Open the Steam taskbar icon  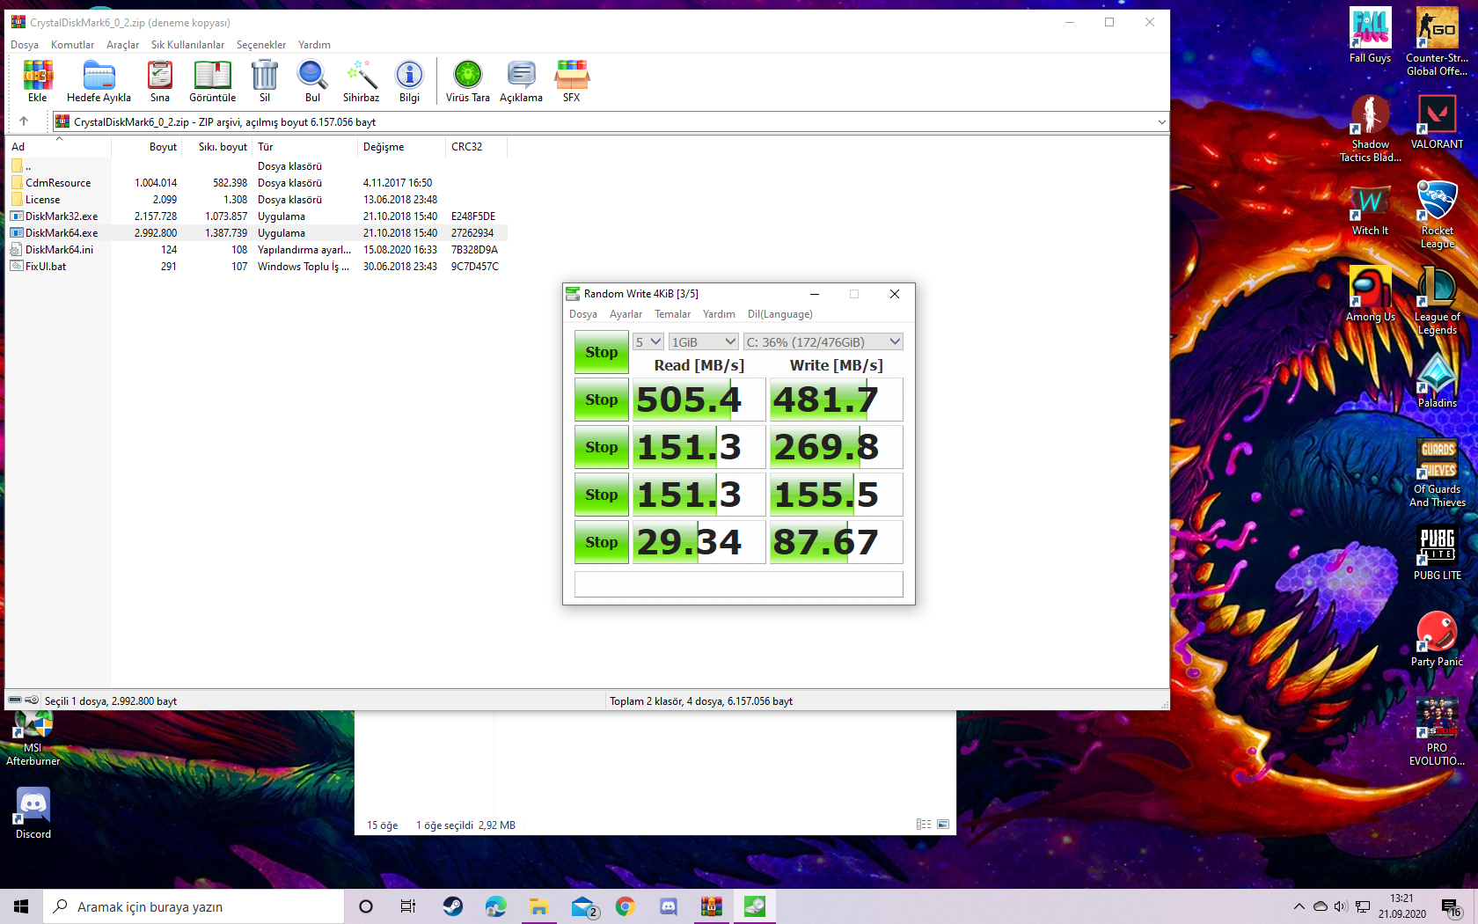[x=452, y=906]
